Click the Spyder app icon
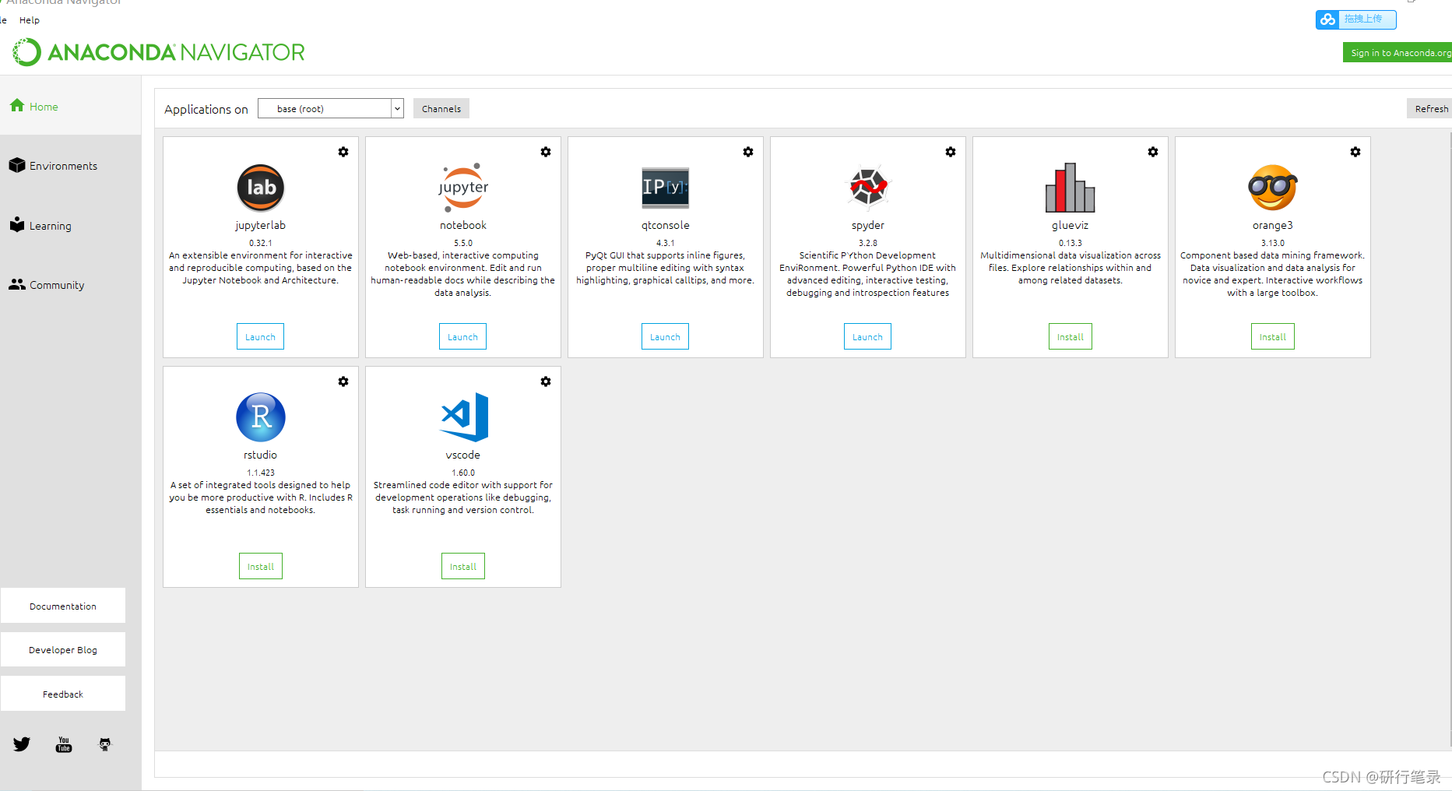Image resolution: width=1452 pixels, height=791 pixels. 868,188
